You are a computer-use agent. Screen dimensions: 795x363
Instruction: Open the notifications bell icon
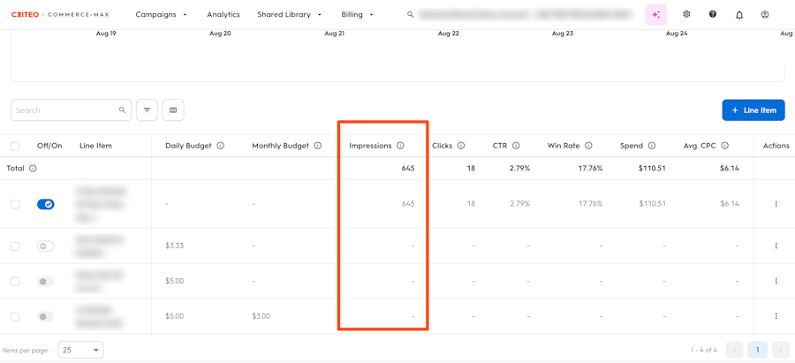click(x=739, y=15)
